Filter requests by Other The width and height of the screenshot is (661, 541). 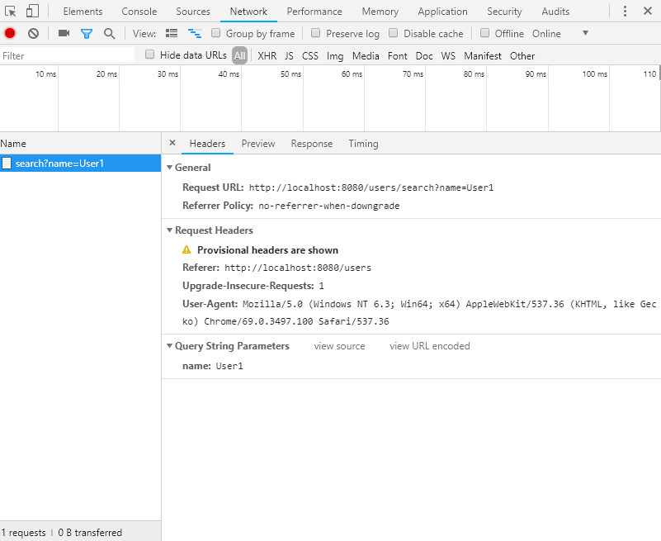522,55
